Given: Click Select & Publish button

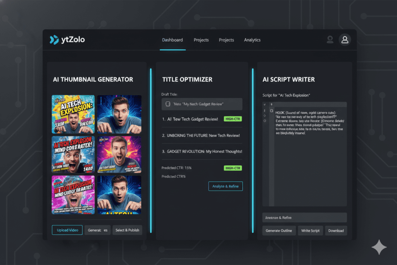Looking at the screenshot, I should [x=128, y=230].
